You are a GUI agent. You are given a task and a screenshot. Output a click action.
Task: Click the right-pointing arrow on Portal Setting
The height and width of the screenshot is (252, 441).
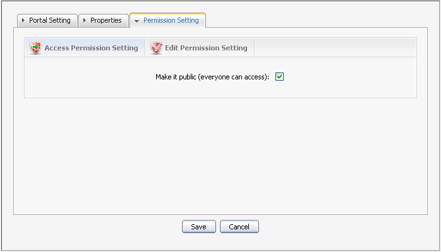click(24, 21)
